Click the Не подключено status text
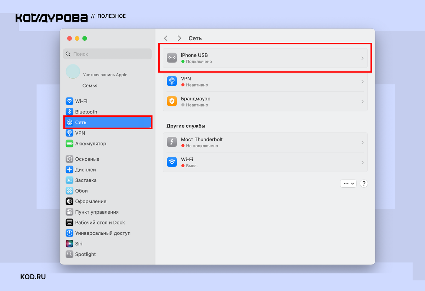This screenshot has width=425, height=291. click(x=202, y=146)
